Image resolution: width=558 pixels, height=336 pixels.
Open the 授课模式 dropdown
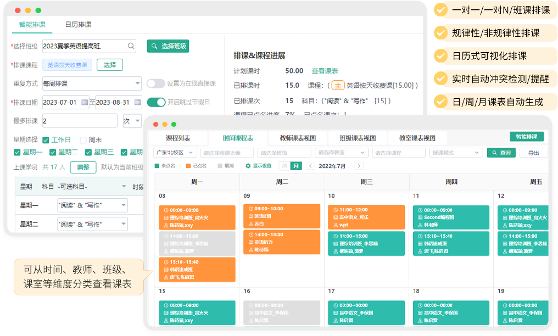point(455,153)
